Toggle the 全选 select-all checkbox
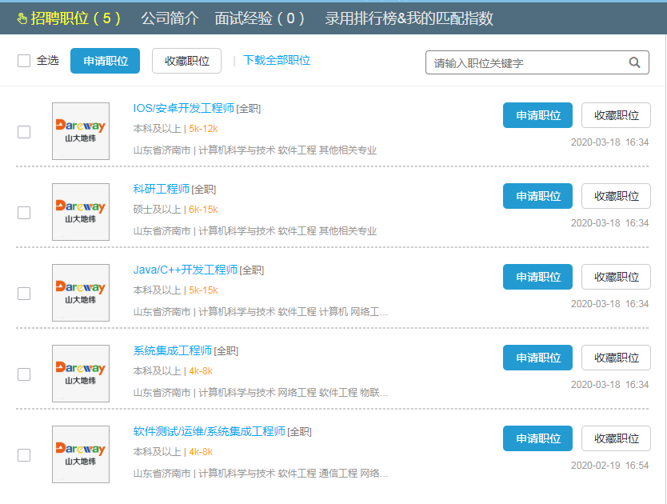The image size is (667, 504). pyautogui.click(x=24, y=61)
